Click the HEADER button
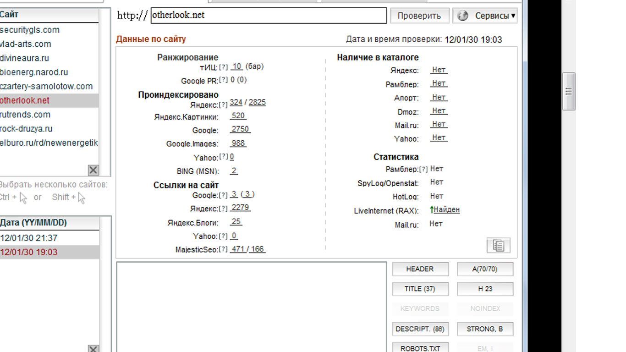Image resolution: width=626 pixels, height=352 pixels. coord(420,269)
